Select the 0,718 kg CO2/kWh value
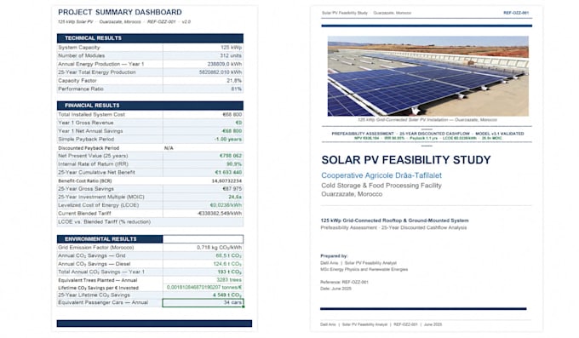The height and width of the screenshot is (338, 579). (x=220, y=248)
